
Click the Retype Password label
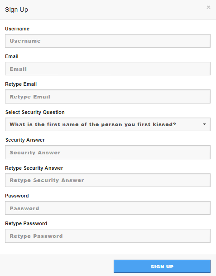coord(26,223)
